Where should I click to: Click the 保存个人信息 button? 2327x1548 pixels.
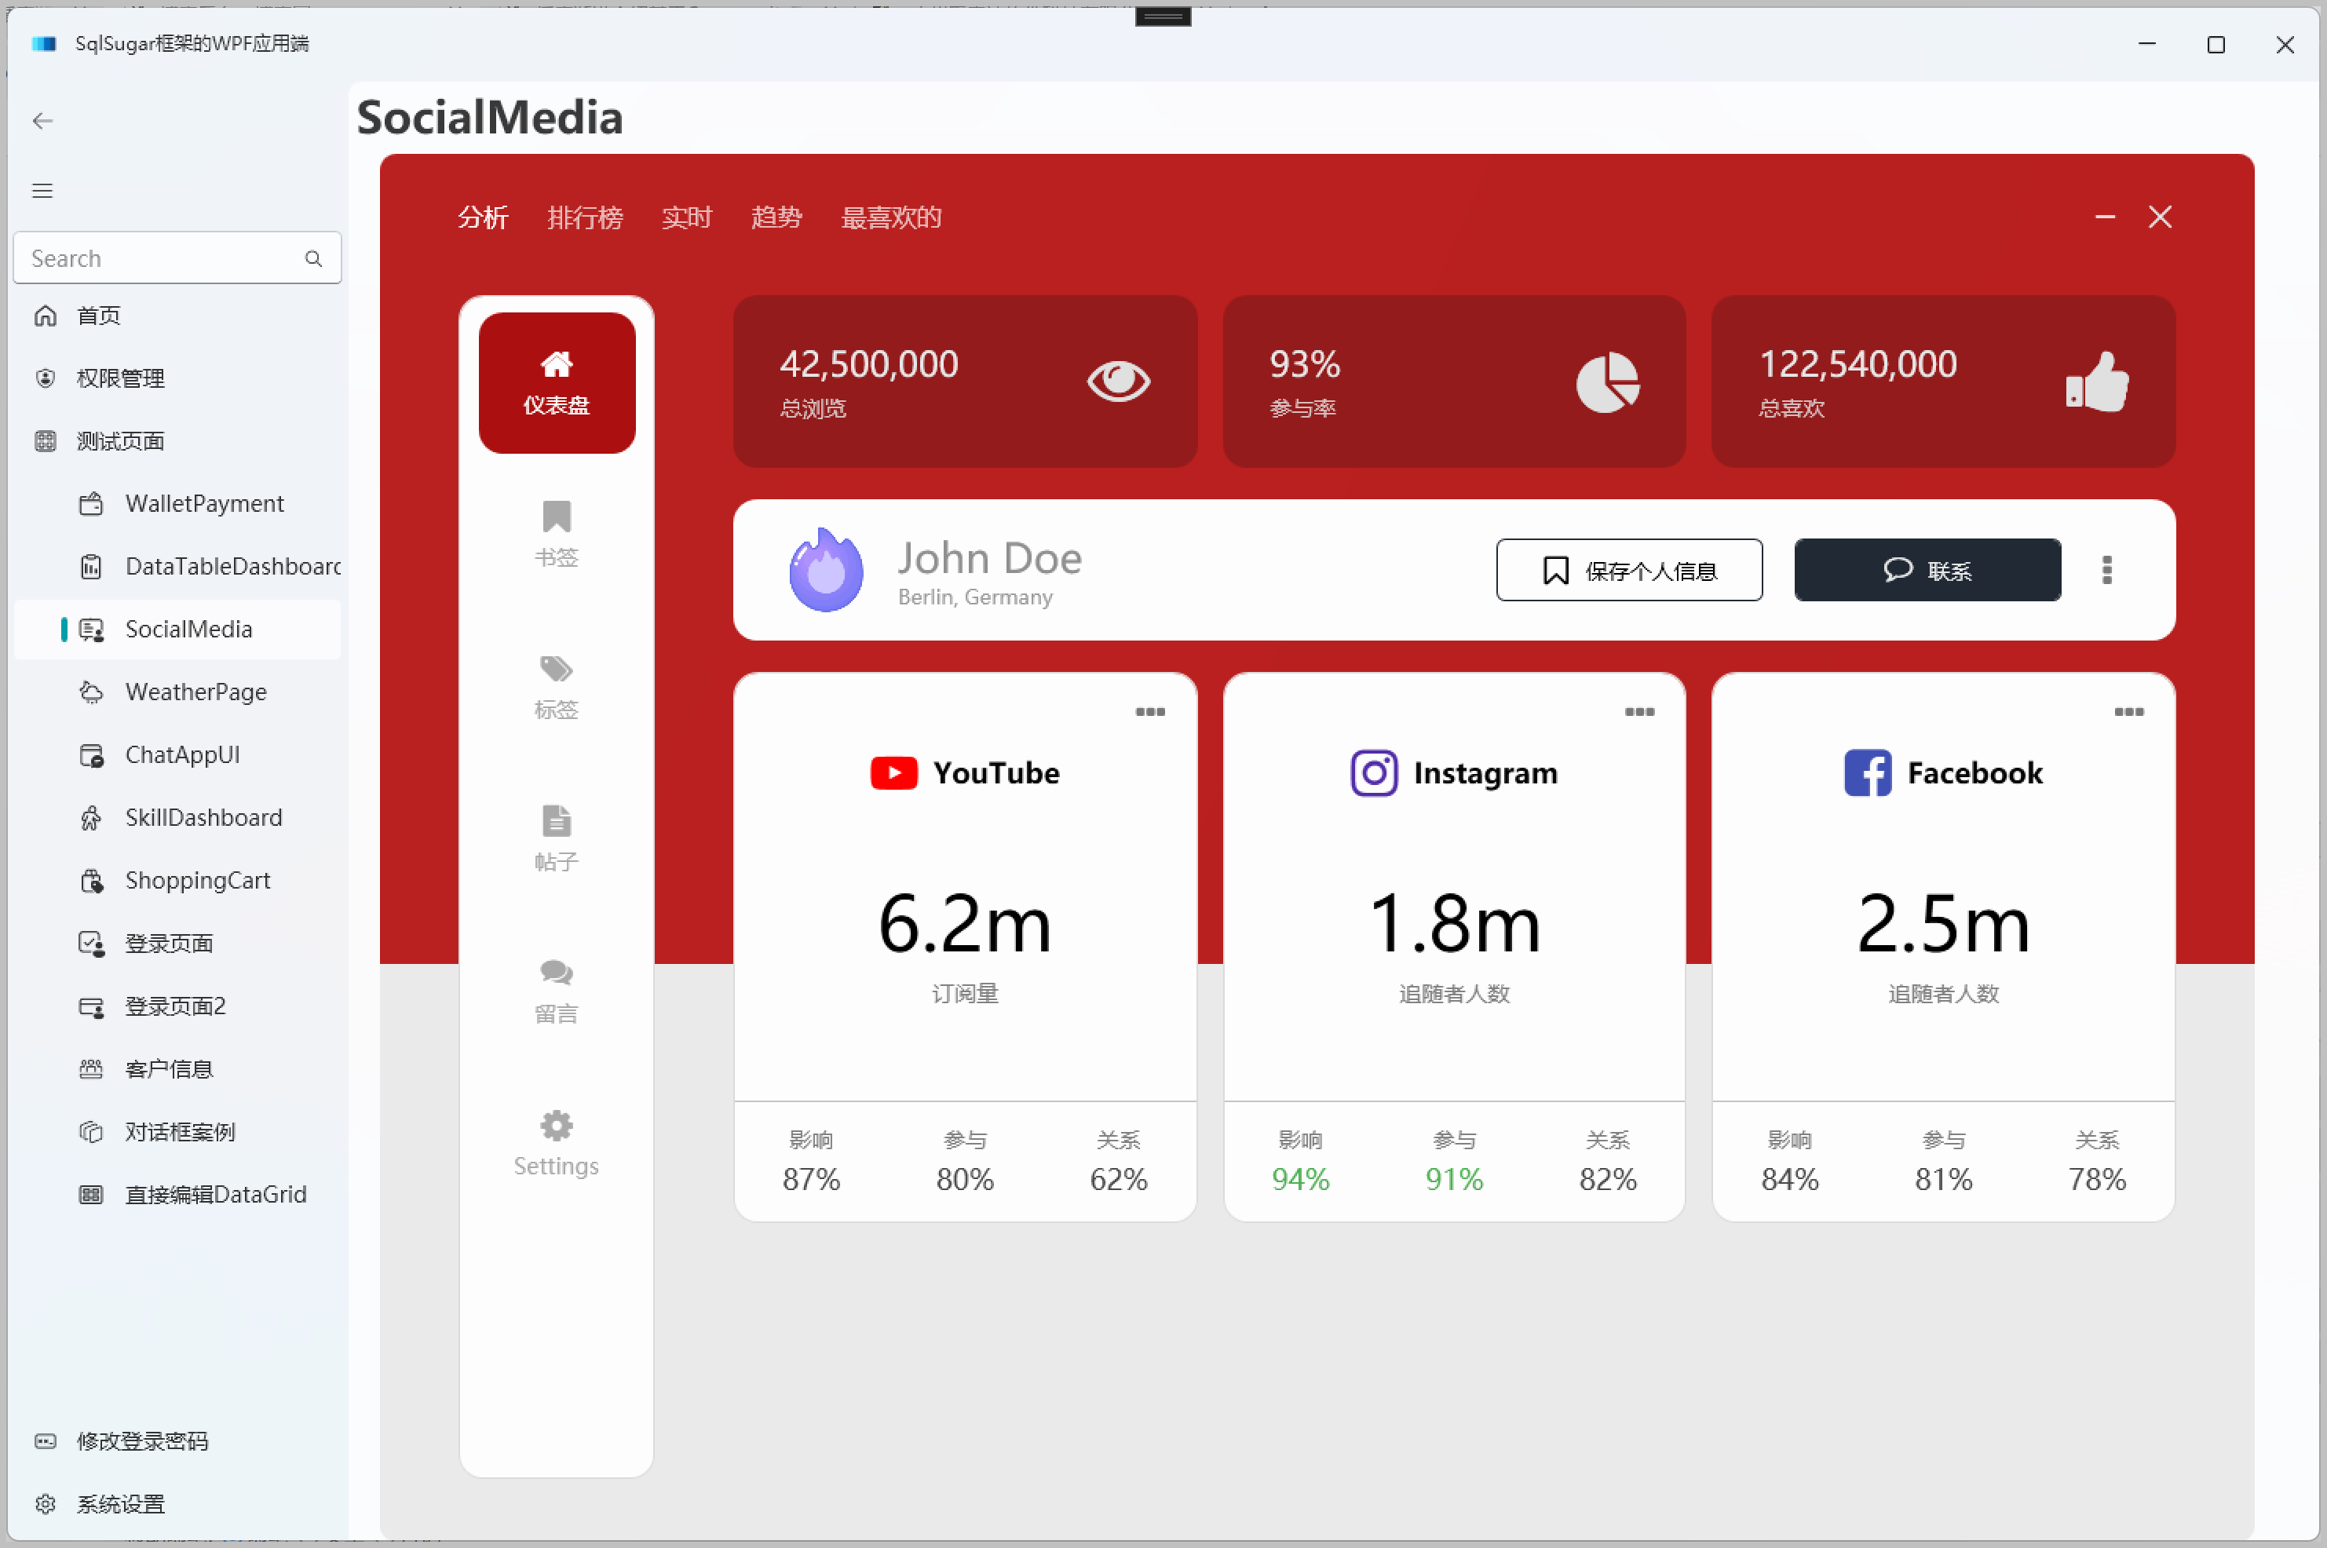(x=1630, y=570)
